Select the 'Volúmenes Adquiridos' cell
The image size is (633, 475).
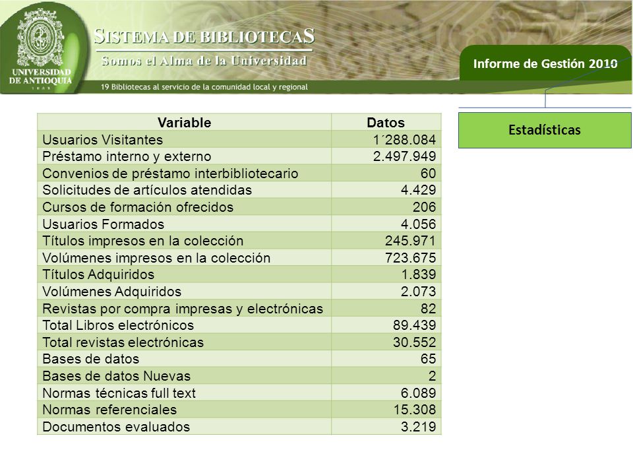tap(185, 291)
